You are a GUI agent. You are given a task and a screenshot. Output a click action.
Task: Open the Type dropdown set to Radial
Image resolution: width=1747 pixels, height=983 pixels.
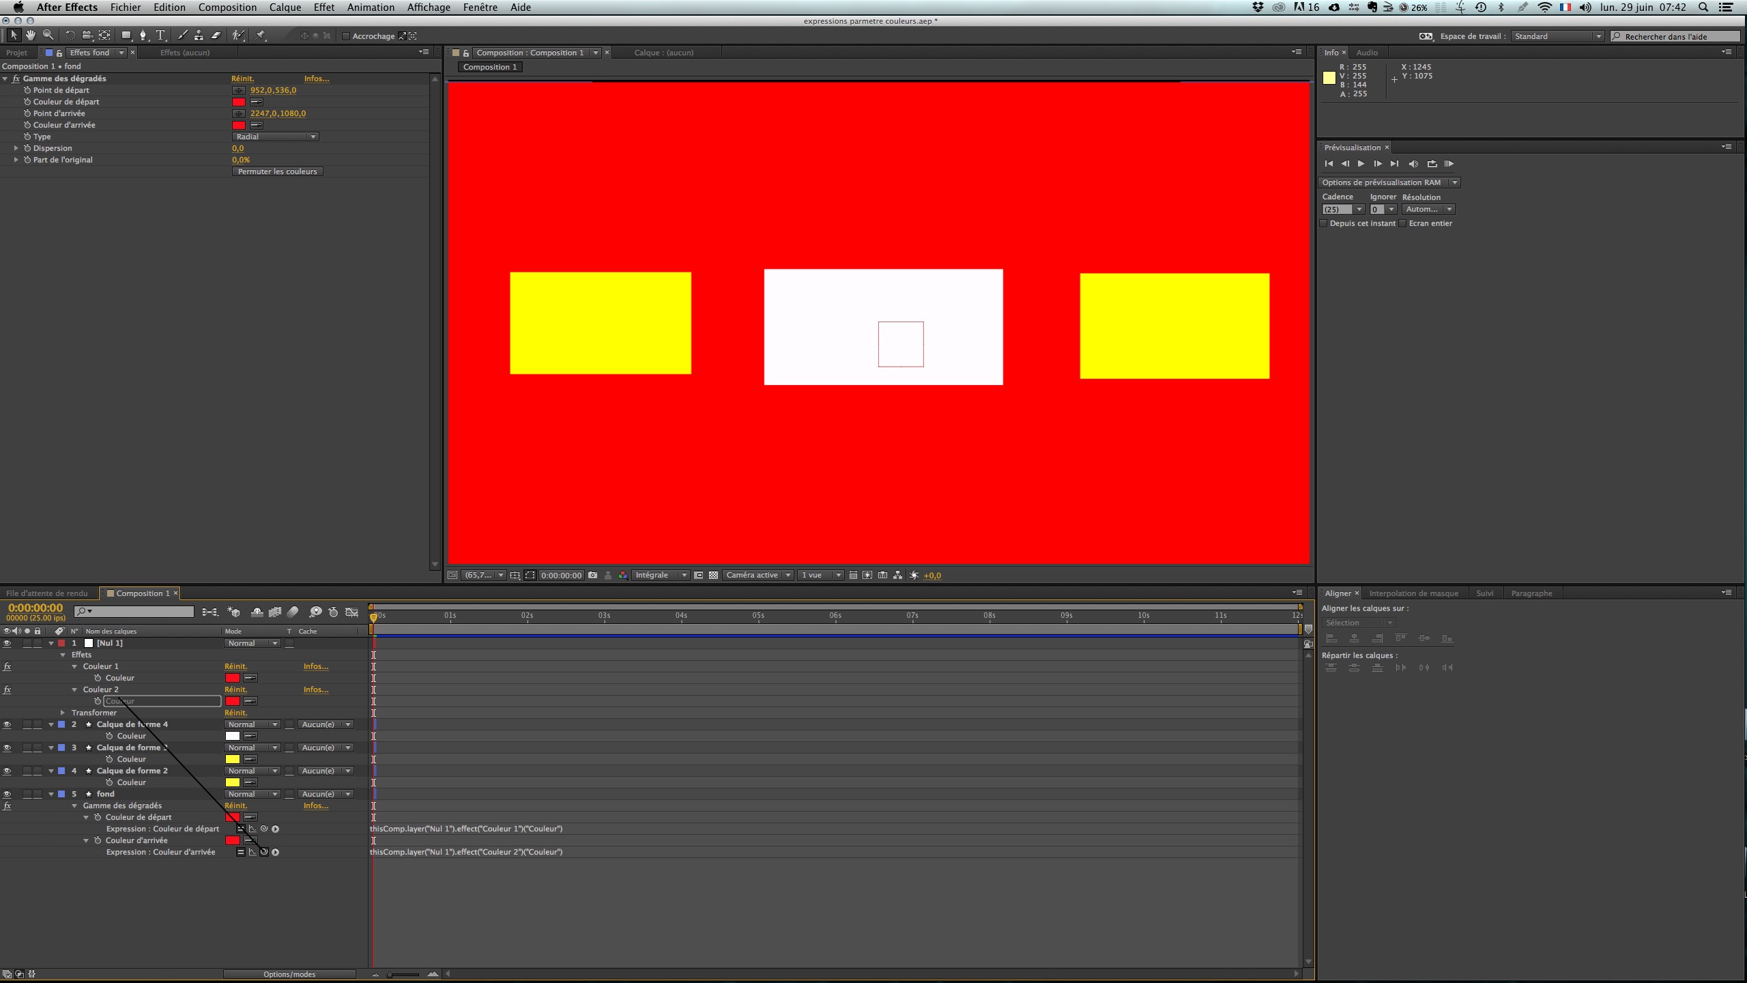(276, 137)
